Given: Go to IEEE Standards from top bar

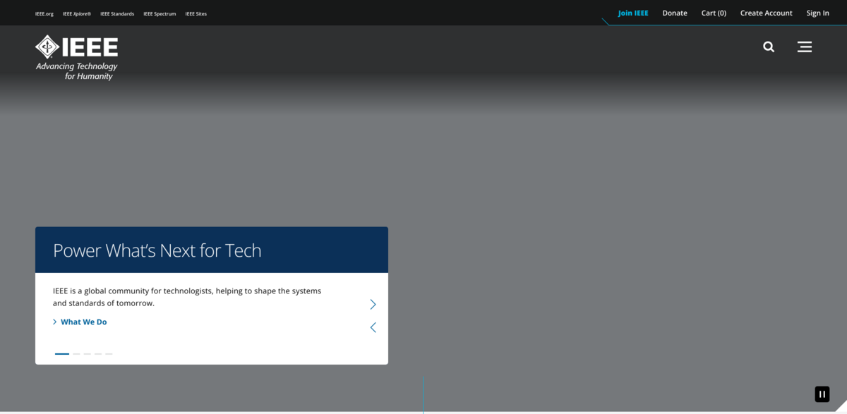Looking at the screenshot, I should pyautogui.click(x=117, y=13).
